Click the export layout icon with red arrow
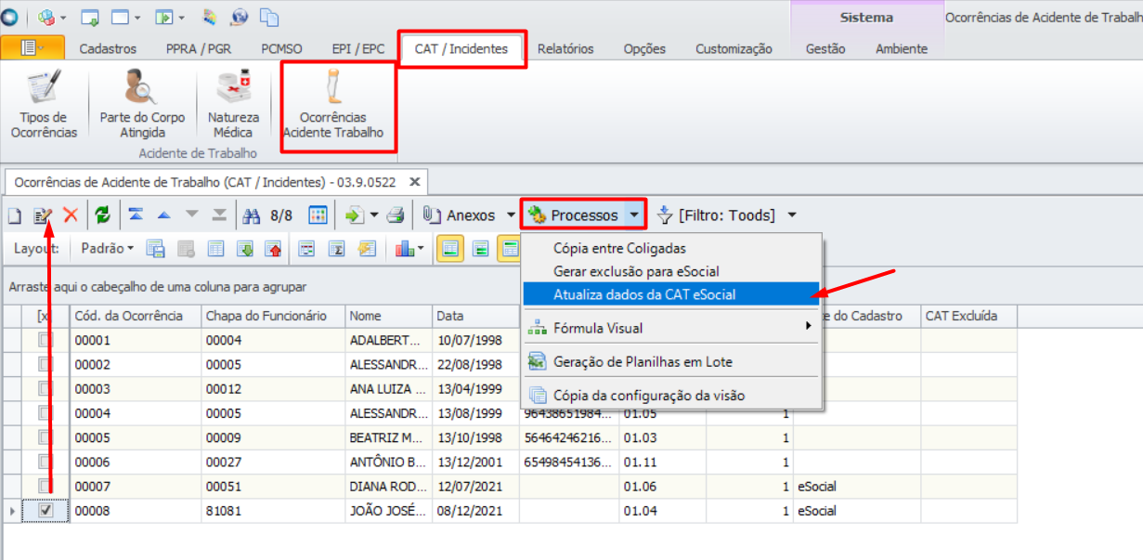This screenshot has height=560, width=1143. (x=273, y=249)
